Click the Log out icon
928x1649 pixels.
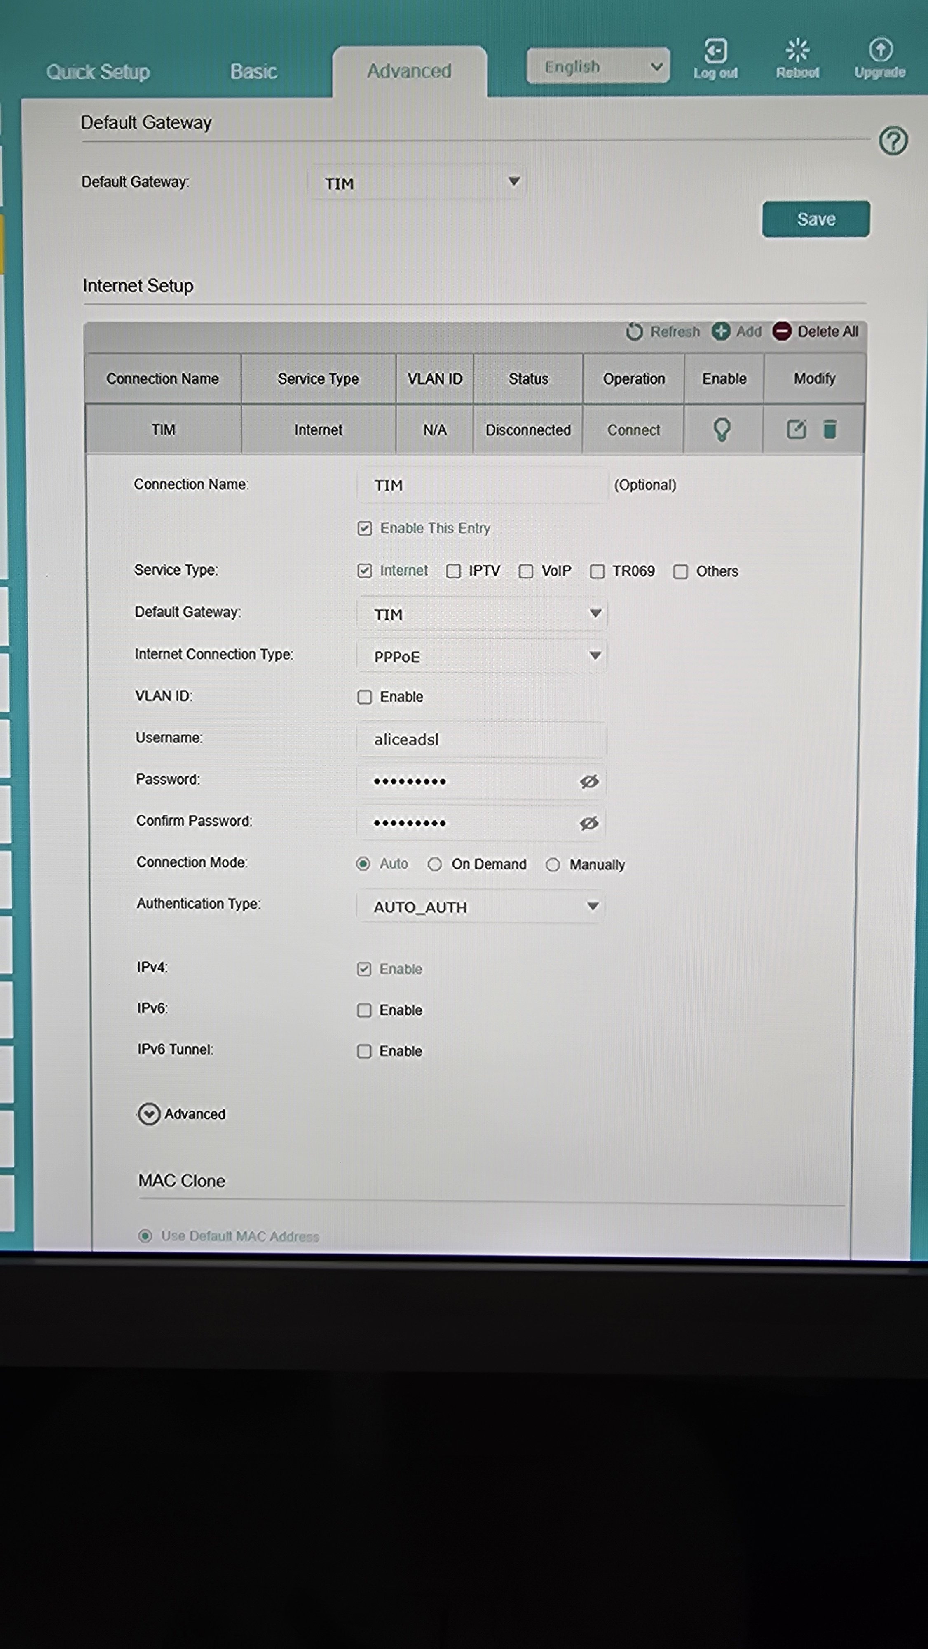tap(715, 51)
